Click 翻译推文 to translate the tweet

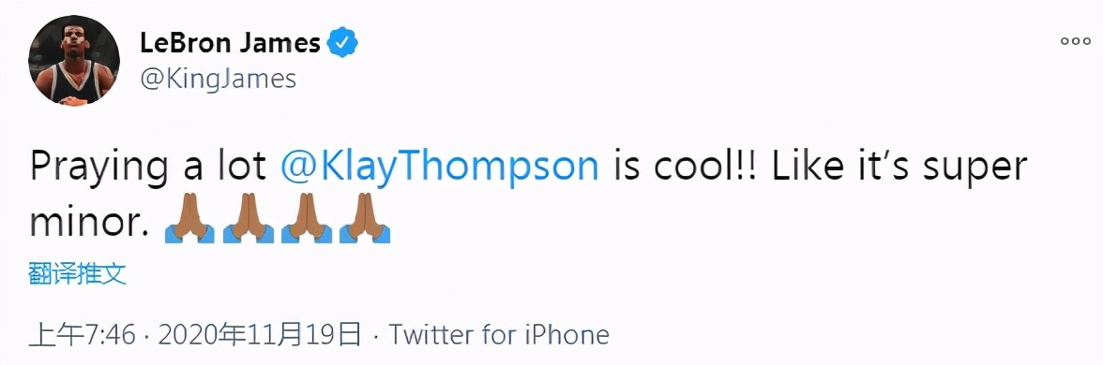(x=77, y=274)
